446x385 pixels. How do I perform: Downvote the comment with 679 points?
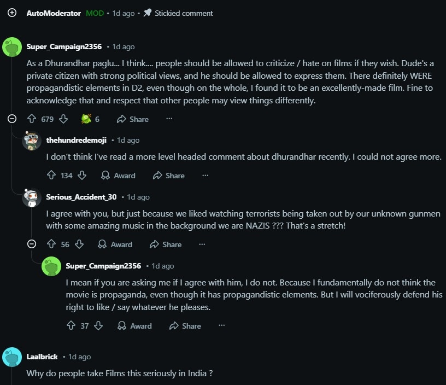[x=63, y=119]
